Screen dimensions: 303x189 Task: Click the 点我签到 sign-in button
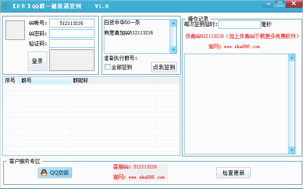coord(164,67)
